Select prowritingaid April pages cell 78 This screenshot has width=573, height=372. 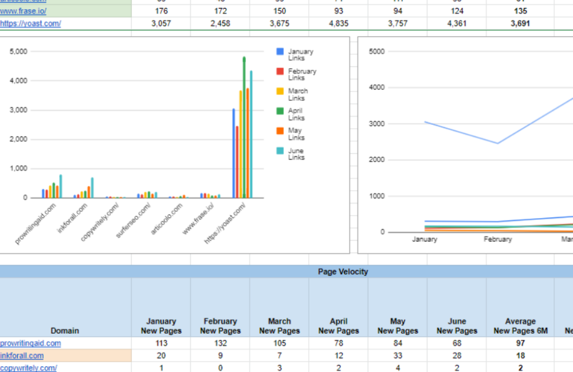click(339, 343)
